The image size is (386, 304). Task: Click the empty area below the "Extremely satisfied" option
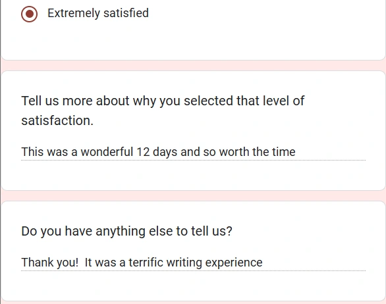point(193,41)
